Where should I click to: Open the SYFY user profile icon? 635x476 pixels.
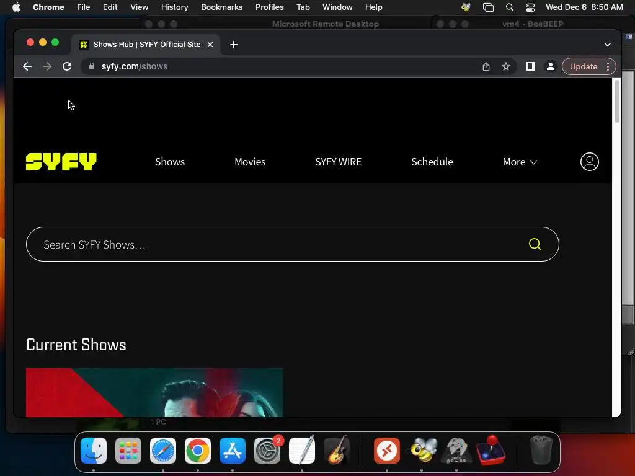coord(589,162)
